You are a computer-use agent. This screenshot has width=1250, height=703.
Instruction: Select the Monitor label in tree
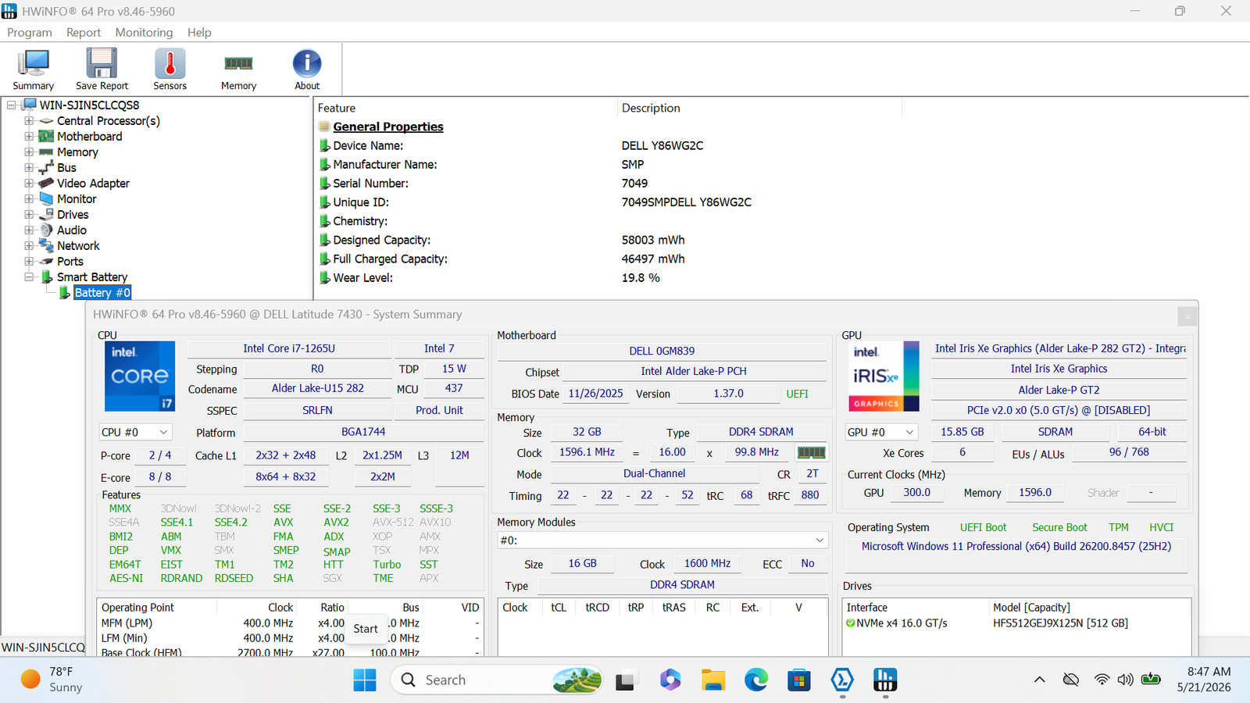click(77, 199)
